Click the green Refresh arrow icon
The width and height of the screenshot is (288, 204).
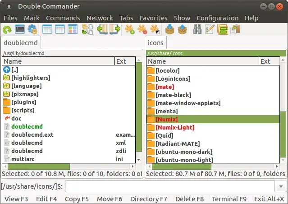(7, 29)
